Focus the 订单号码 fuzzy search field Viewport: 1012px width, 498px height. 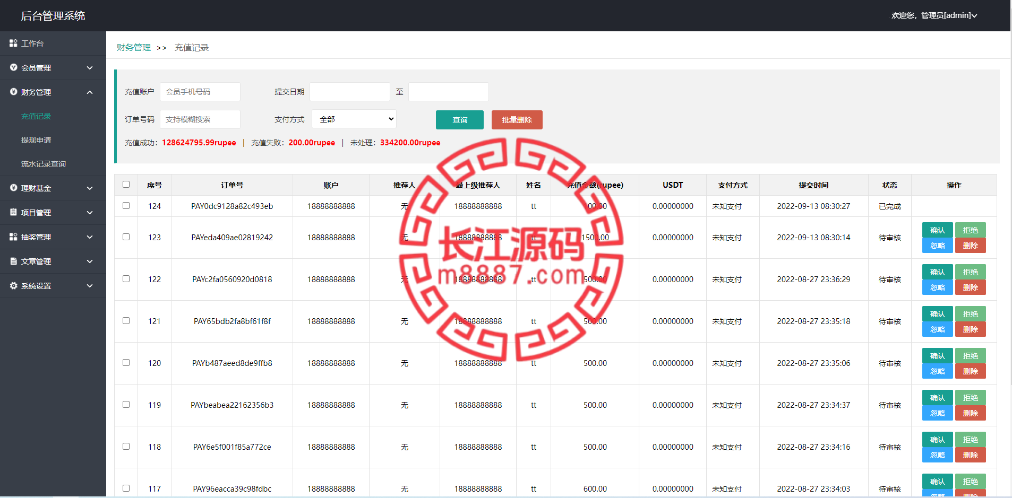200,119
